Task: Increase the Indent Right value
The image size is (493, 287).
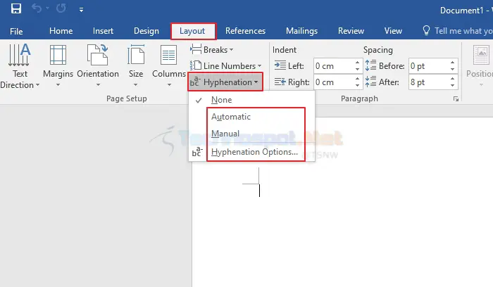Action: (358, 79)
